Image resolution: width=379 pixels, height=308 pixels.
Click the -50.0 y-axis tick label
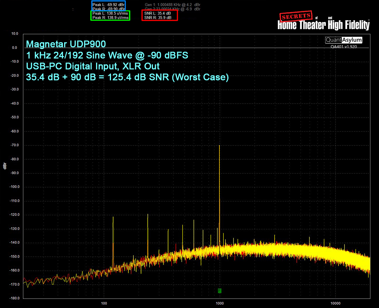point(15,117)
